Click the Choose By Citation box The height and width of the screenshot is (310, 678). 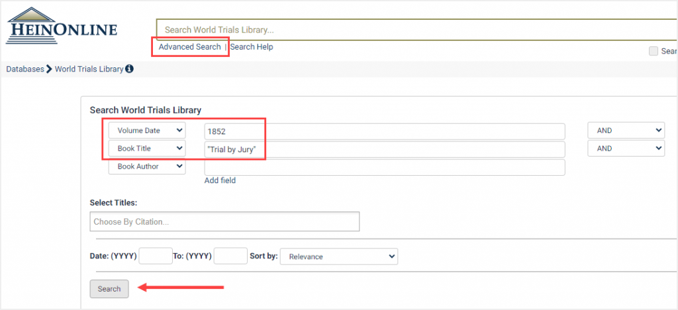(224, 221)
